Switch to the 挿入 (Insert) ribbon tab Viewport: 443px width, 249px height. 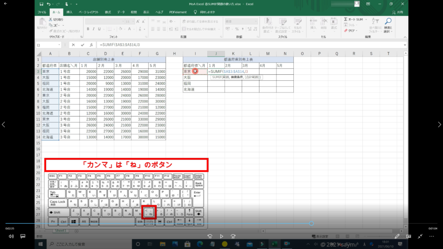click(70, 12)
